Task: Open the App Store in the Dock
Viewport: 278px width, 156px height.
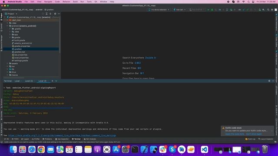Action: (116, 149)
